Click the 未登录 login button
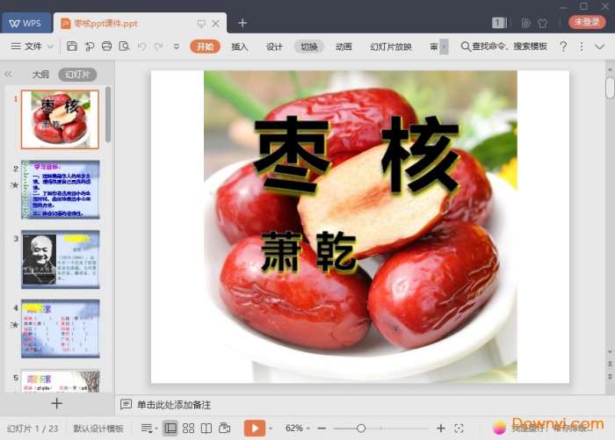Screen dimensions: 615x440 (x=587, y=22)
